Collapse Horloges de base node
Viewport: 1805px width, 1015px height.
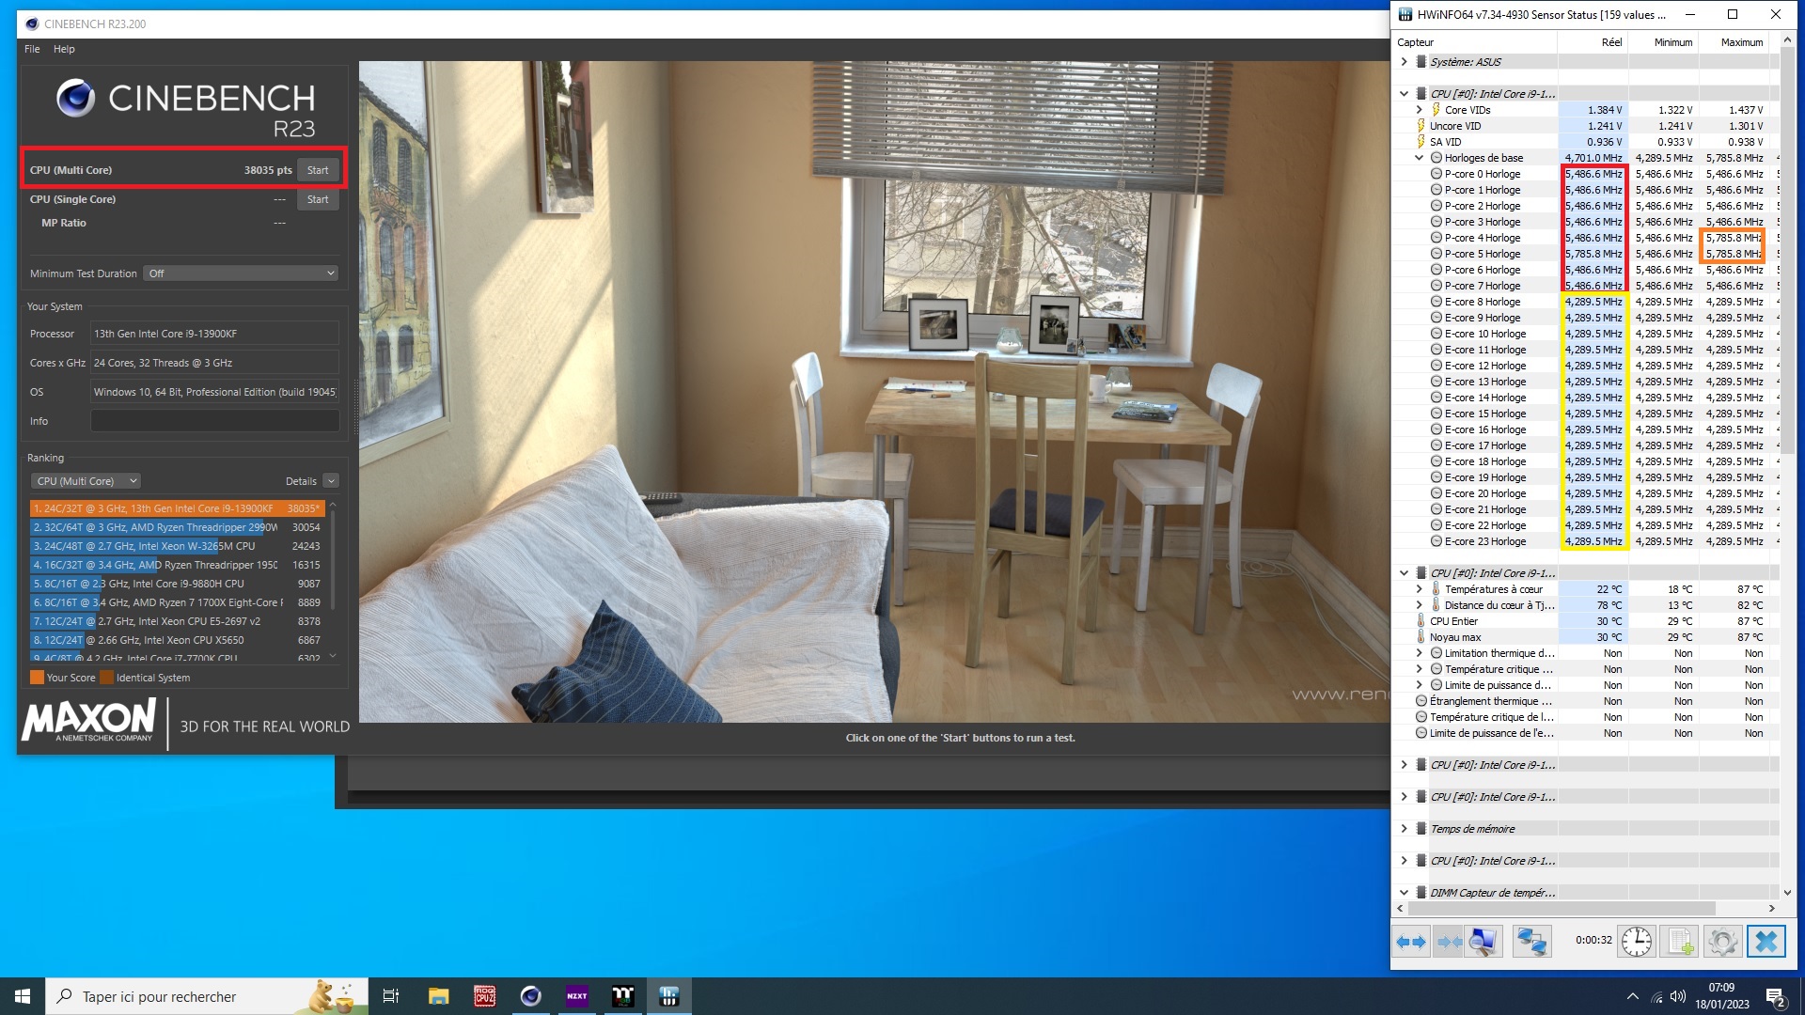[x=1420, y=158]
